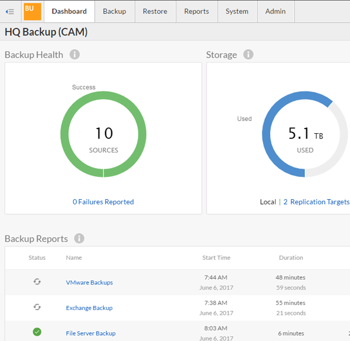The width and height of the screenshot is (350, 341).
Task: Switch to the Backup tab
Action: pyautogui.click(x=114, y=12)
